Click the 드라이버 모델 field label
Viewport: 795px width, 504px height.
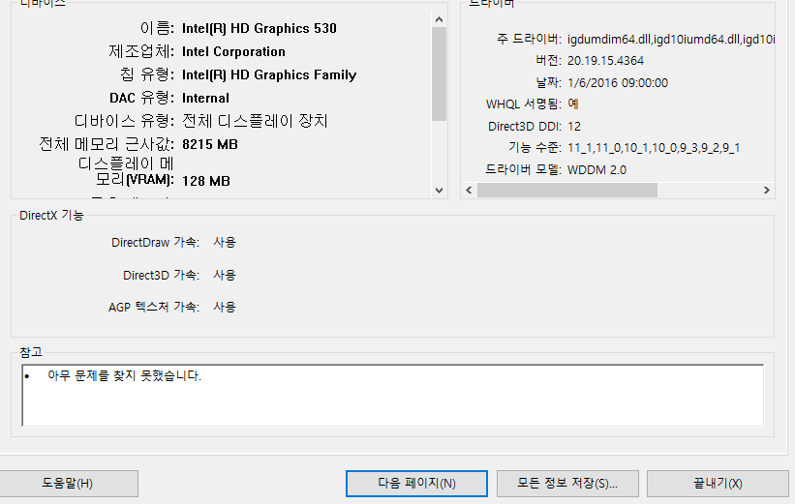pos(523,169)
